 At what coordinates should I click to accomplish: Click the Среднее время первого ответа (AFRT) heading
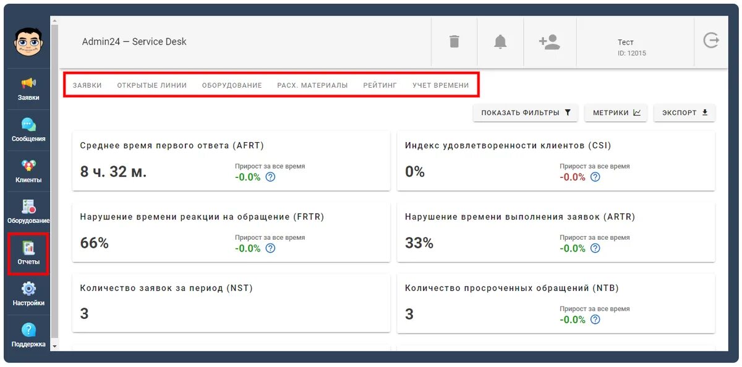point(172,146)
